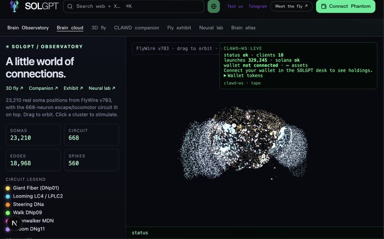Switch to the Brain cloud tab

coord(70,28)
